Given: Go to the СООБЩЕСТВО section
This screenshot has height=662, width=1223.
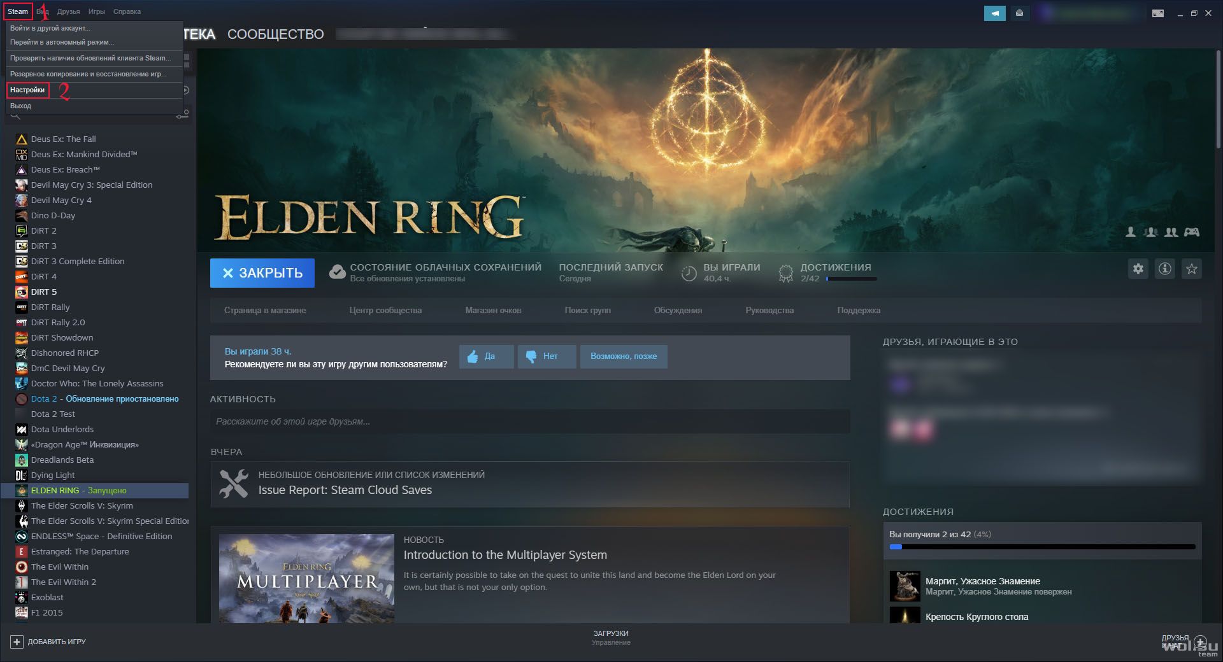Looking at the screenshot, I should pyautogui.click(x=275, y=34).
